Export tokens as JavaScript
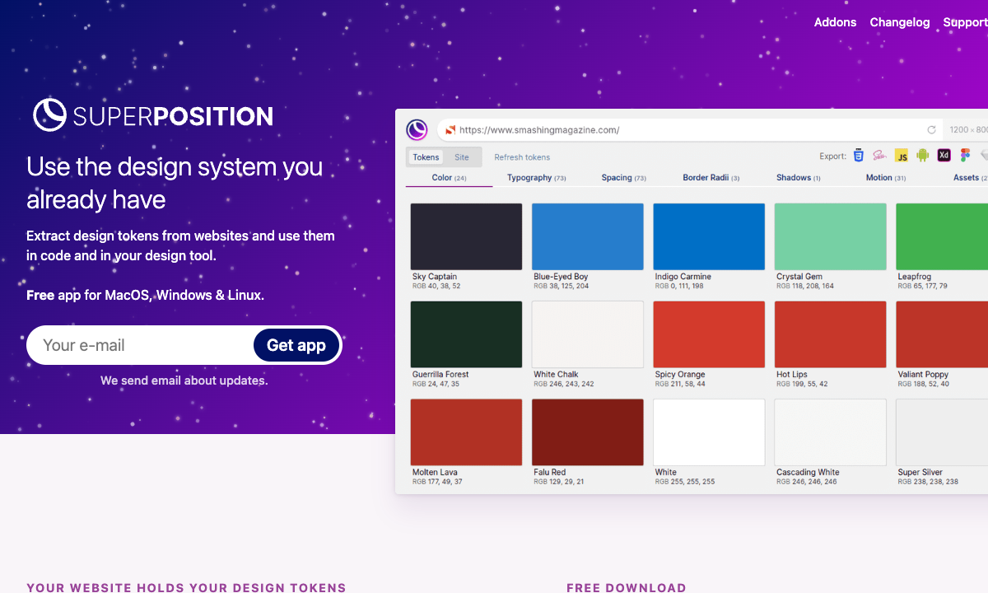 click(x=902, y=156)
